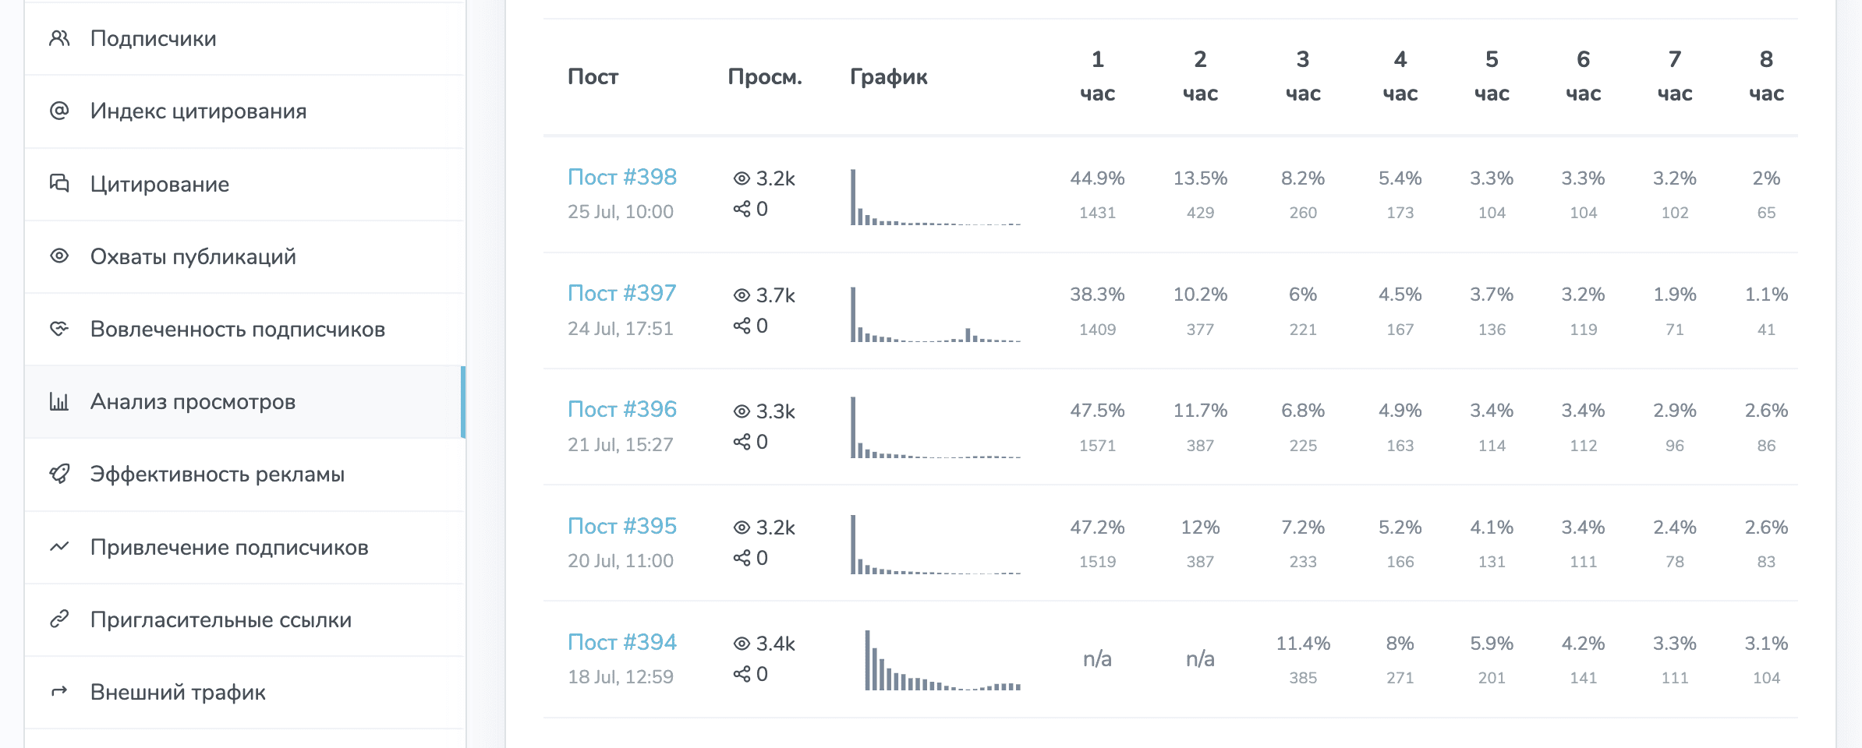Follow the Пост #396 link
Screen dimensions: 1862x748
[x=621, y=409]
